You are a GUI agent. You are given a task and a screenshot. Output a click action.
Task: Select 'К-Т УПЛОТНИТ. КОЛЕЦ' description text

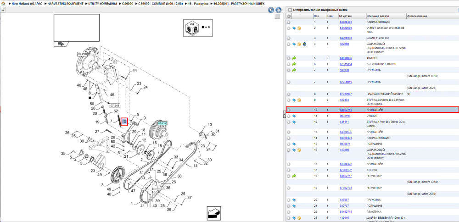tap(381, 64)
